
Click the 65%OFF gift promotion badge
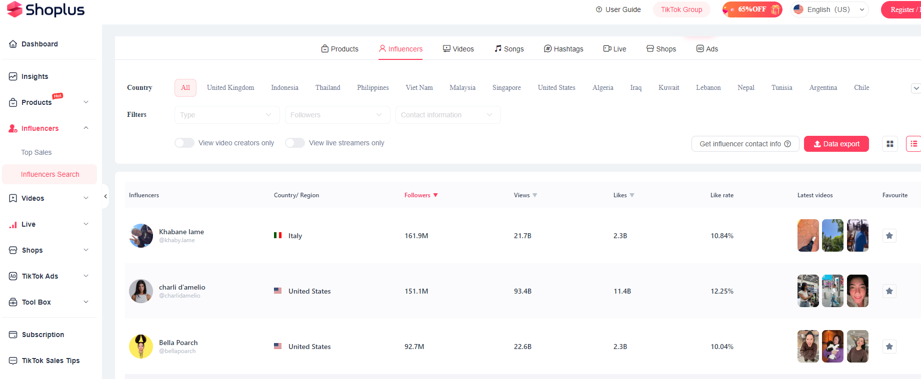pyautogui.click(x=752, y=9)
